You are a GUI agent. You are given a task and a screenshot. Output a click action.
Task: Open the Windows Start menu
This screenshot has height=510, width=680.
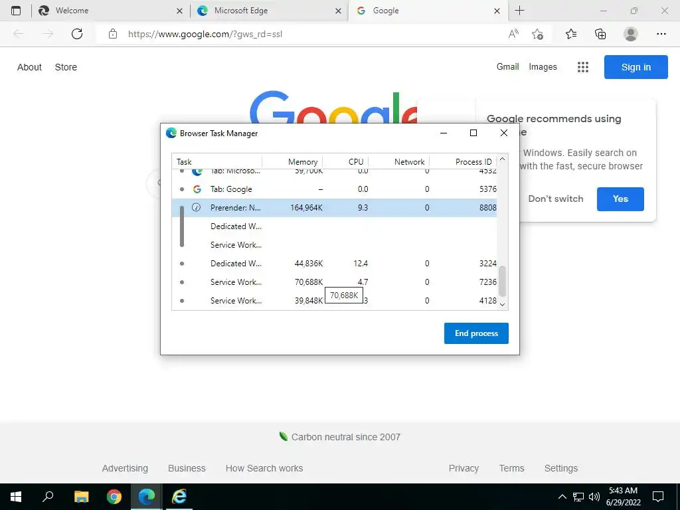point(16,497)
